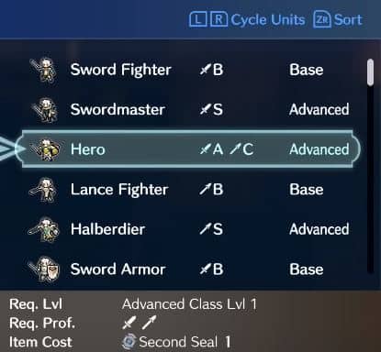Choose the Lance Fighter class row

(191, 190)
